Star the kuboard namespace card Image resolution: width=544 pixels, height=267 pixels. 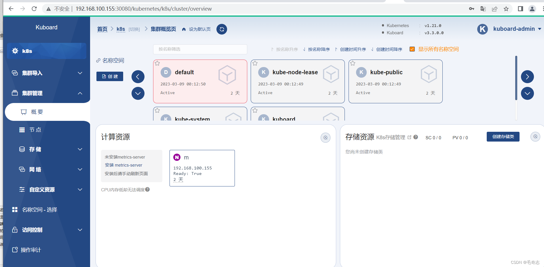pos(255,110)
